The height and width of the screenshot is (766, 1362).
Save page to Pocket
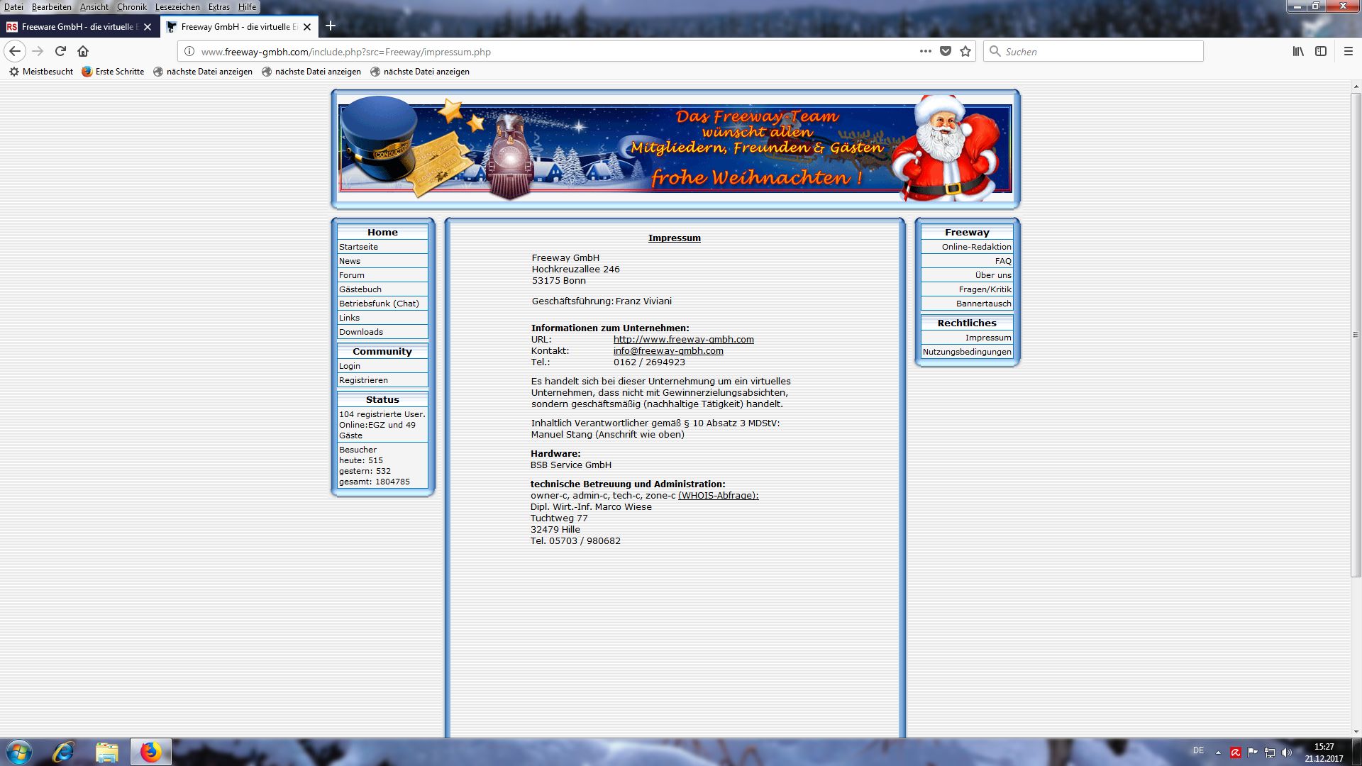945,51
